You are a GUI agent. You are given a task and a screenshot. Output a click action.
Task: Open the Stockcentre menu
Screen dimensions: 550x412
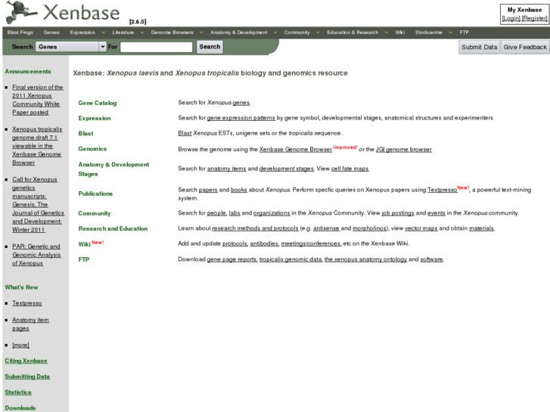[x=429, y=33]
